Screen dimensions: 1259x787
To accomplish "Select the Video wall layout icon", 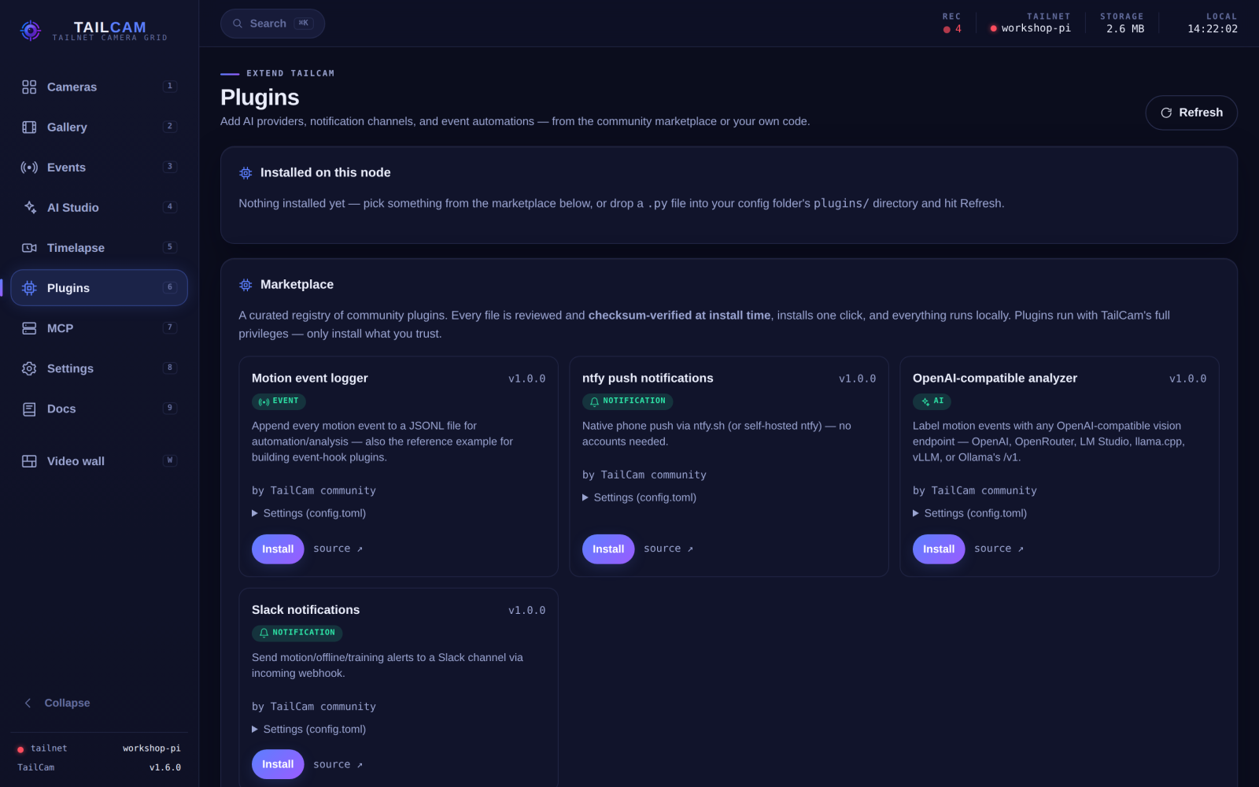I will (x=29, y=461).
